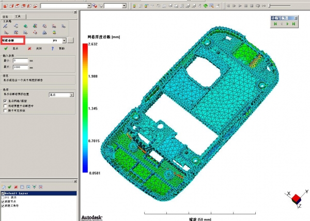The image size is (310, 221).
Task: Click the yellow-green last icon in toolbox second row
Action: (54, 33)
